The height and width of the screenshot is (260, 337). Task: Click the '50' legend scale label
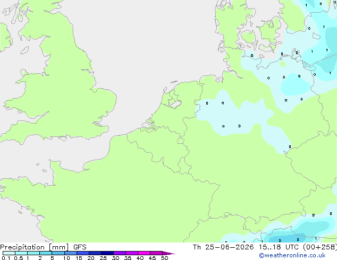coord(164,258)
